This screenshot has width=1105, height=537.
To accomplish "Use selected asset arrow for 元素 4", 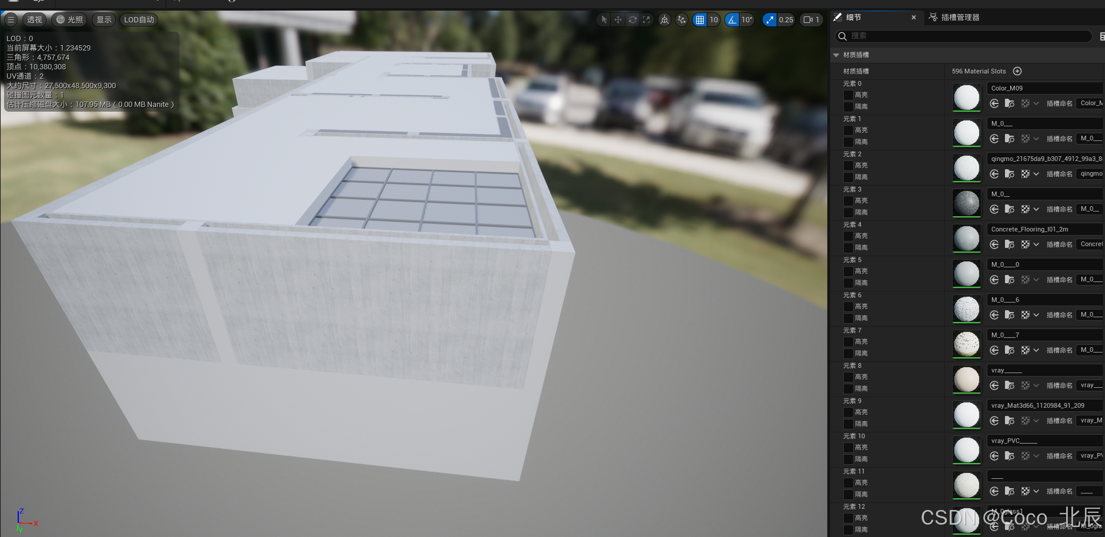I will [x=994, y=244].
